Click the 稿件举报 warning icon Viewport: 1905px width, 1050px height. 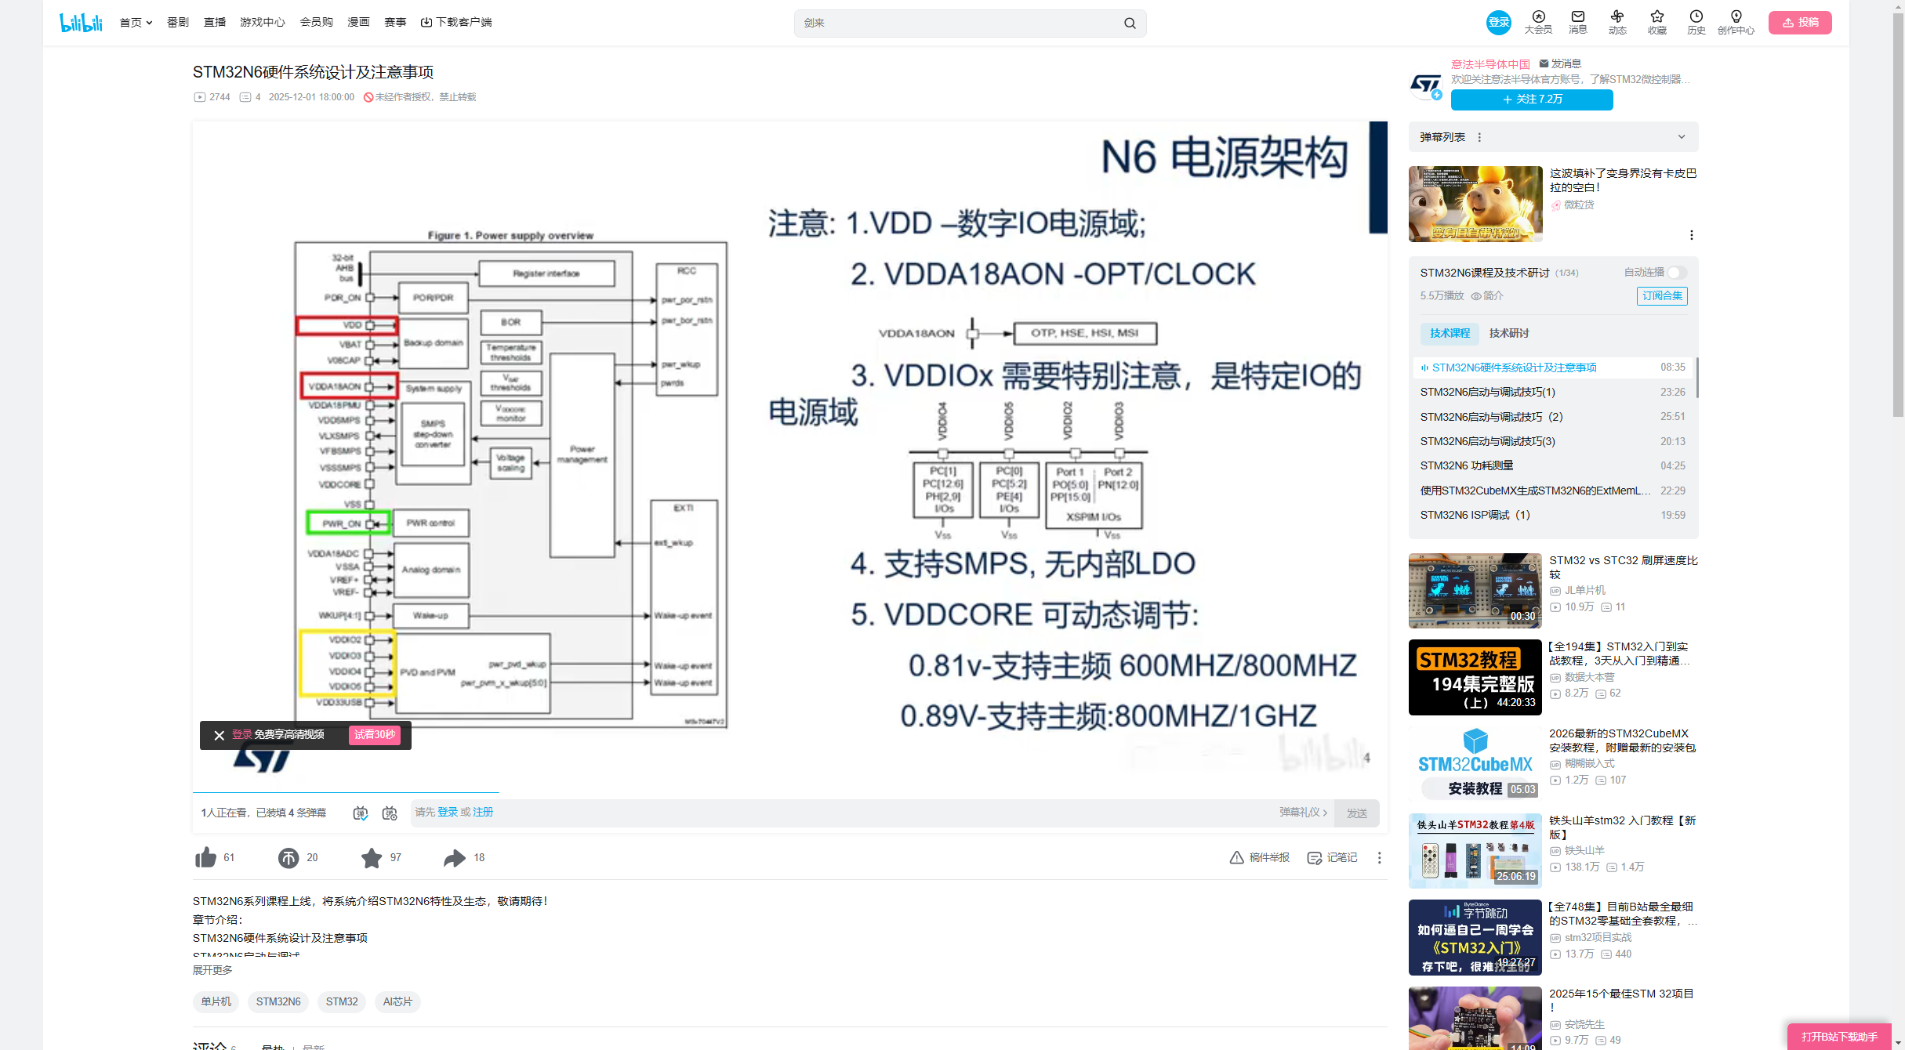(x=1236, y=858)
